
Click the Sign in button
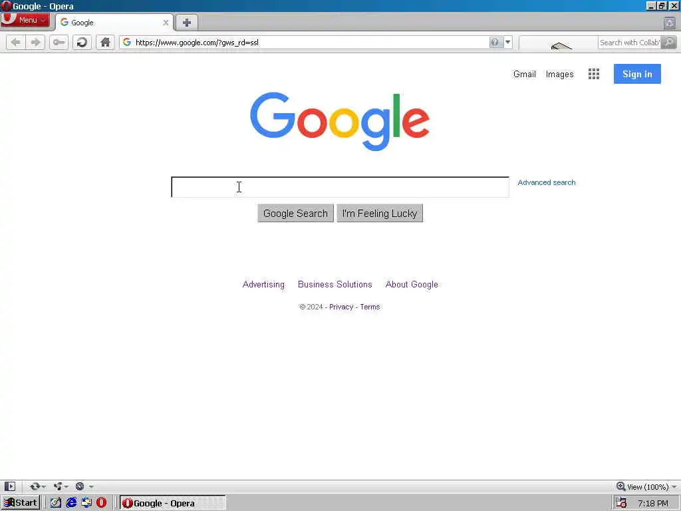[637, 74]
